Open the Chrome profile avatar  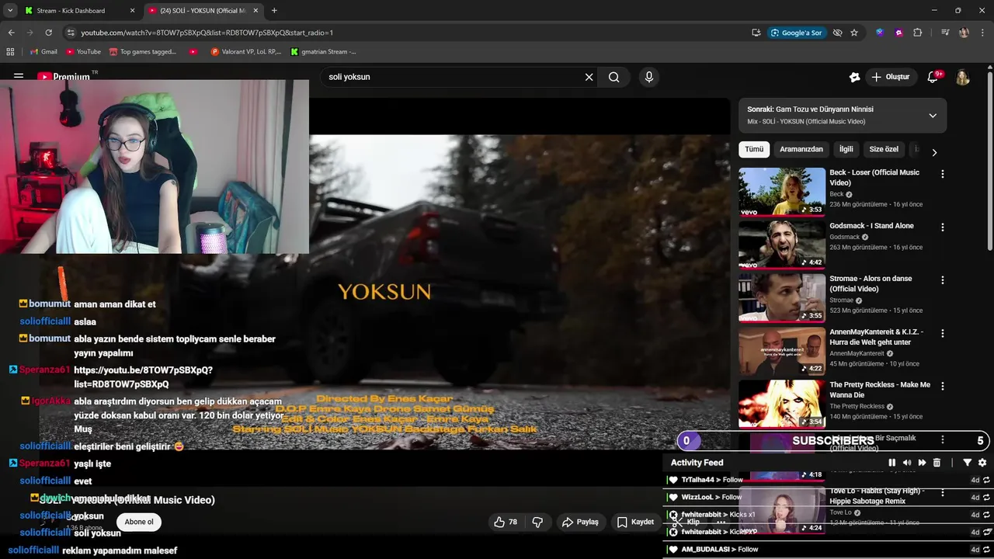964,33
